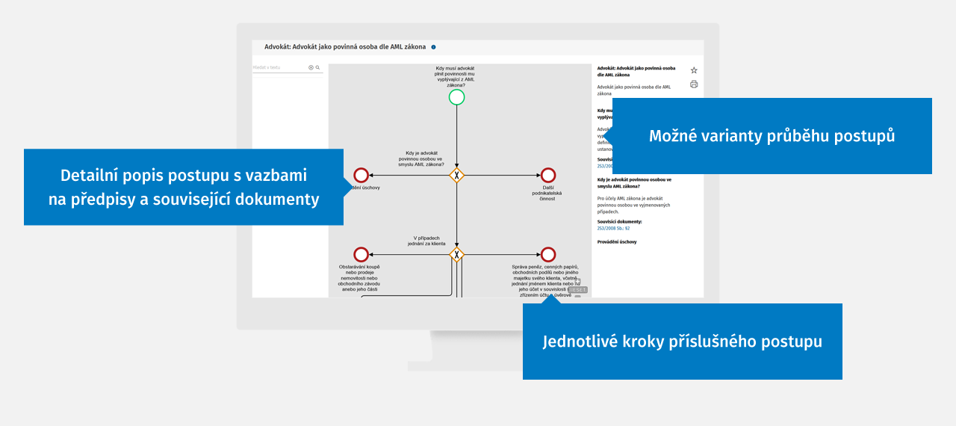Image resolution: width=956 pixels, height=426 pixels.
Task: Click the blue info icon beside the title
Action: 433,47
